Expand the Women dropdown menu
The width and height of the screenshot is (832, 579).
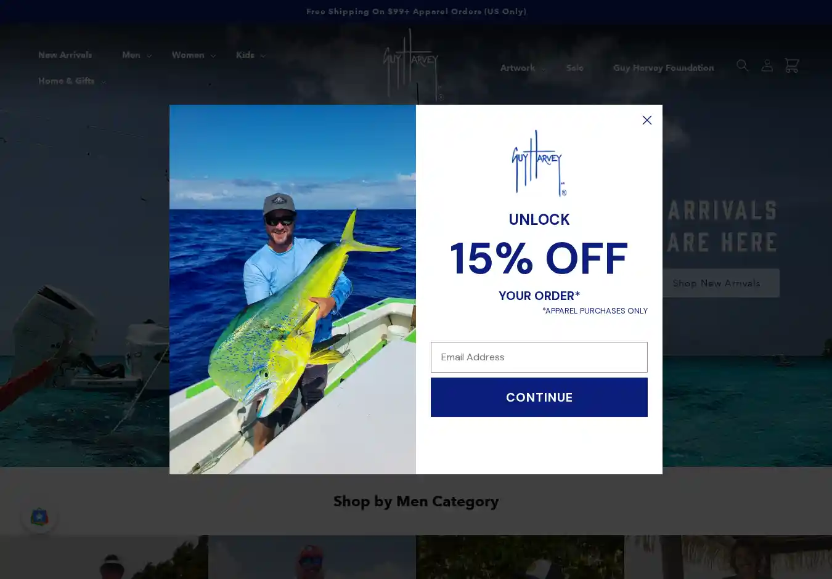click(194, 55)
